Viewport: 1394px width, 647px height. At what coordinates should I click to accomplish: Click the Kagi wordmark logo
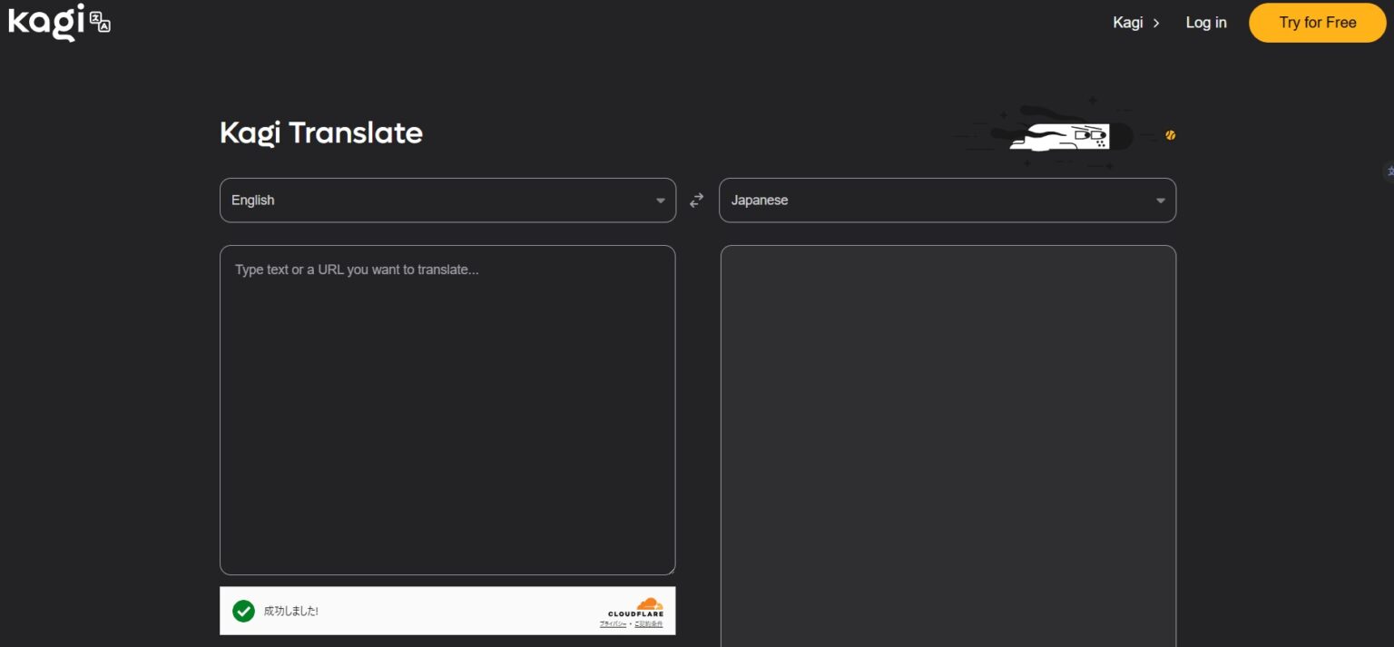47,23
